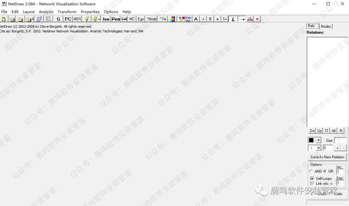The height and width of the screenshot is (206, 349).
Task: Expand the '>' operator dropdown
Action: click(318, 148)
